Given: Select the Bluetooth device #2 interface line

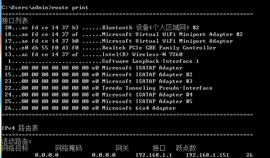Looking at the screenshot, I should pyautogui.click(x=102, y=28).
